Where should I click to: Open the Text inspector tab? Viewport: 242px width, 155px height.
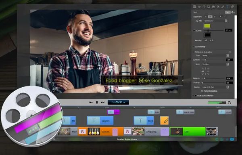227,7
